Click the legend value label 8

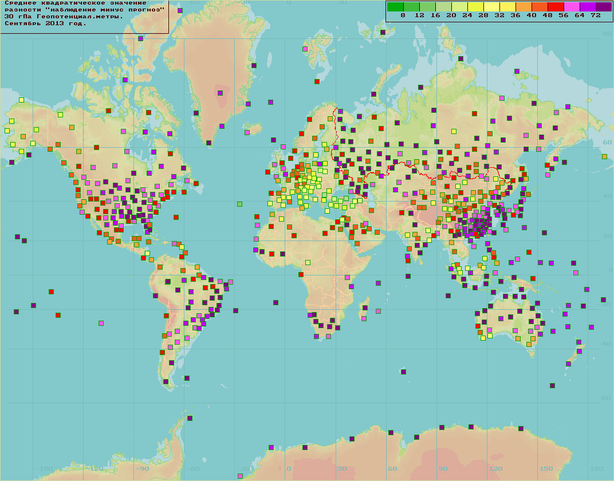(403, 15)
